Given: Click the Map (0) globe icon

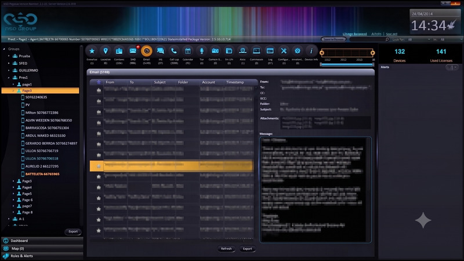Looking at the screenshot, I should pyautogui.click(x=6, y=249).
